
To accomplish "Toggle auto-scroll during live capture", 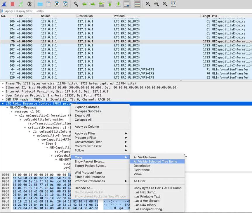I will (127, 4).
